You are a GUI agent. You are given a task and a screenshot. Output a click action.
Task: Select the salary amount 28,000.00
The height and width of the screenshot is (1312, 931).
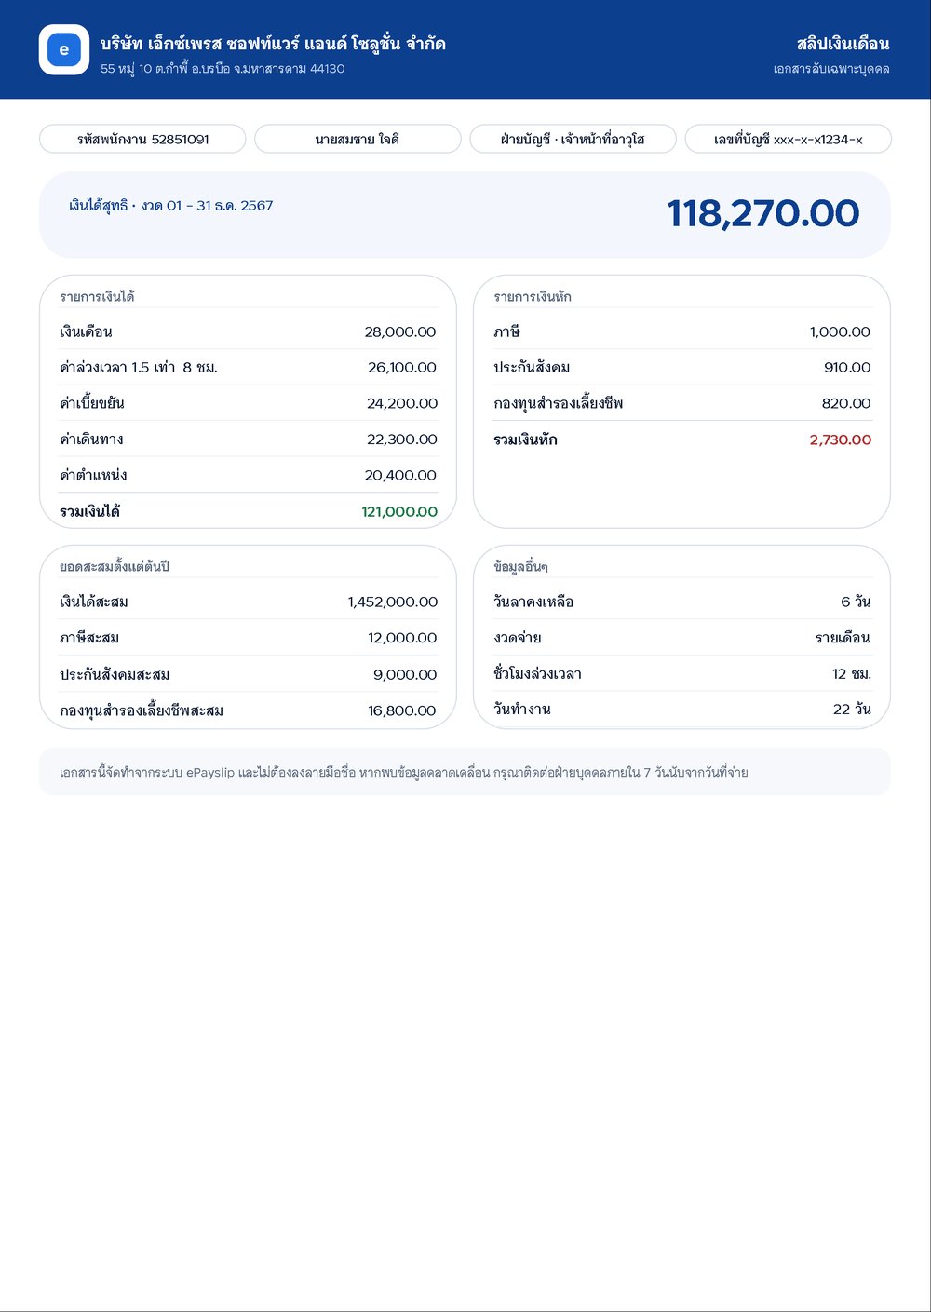(400, 331)
